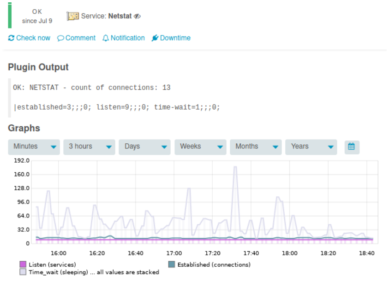Click the Check now refresh icon
The height and width of the screenshot is (288, 389).
(x=11, y=38)
